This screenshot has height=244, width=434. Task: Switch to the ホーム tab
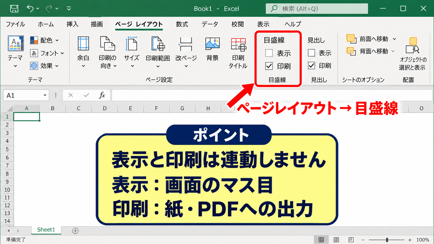tap(46, 24)
